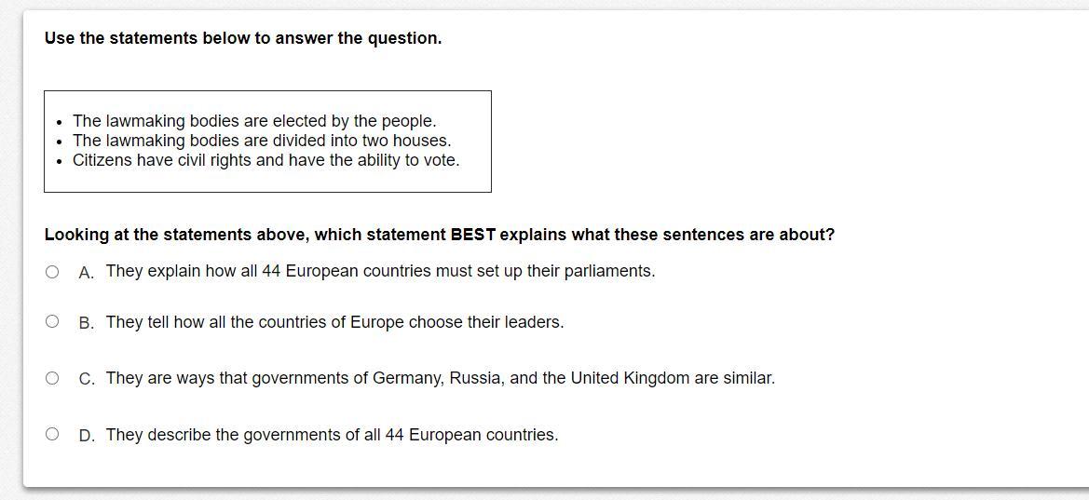
Task: Click bullet dot before "Citizens have civil rights"
Action: (61, 162)
